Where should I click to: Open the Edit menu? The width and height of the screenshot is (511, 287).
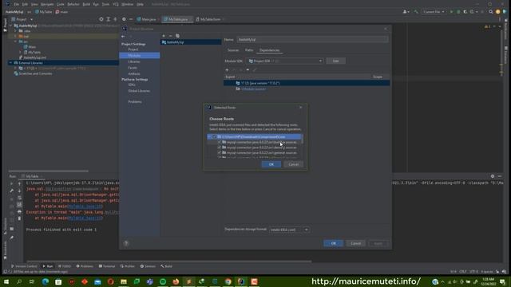pos(25,4)
